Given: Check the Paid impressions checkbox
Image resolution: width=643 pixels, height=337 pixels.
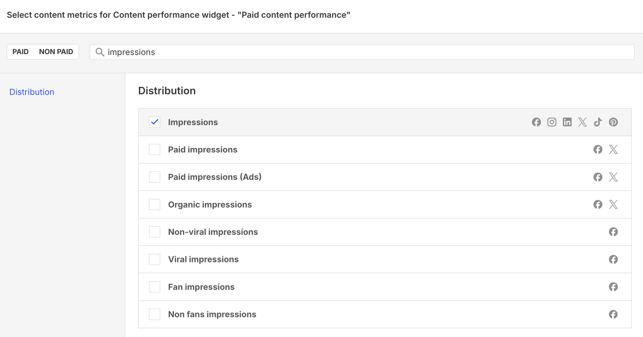Looking at the screenshot, I should (x=154, y=150).
